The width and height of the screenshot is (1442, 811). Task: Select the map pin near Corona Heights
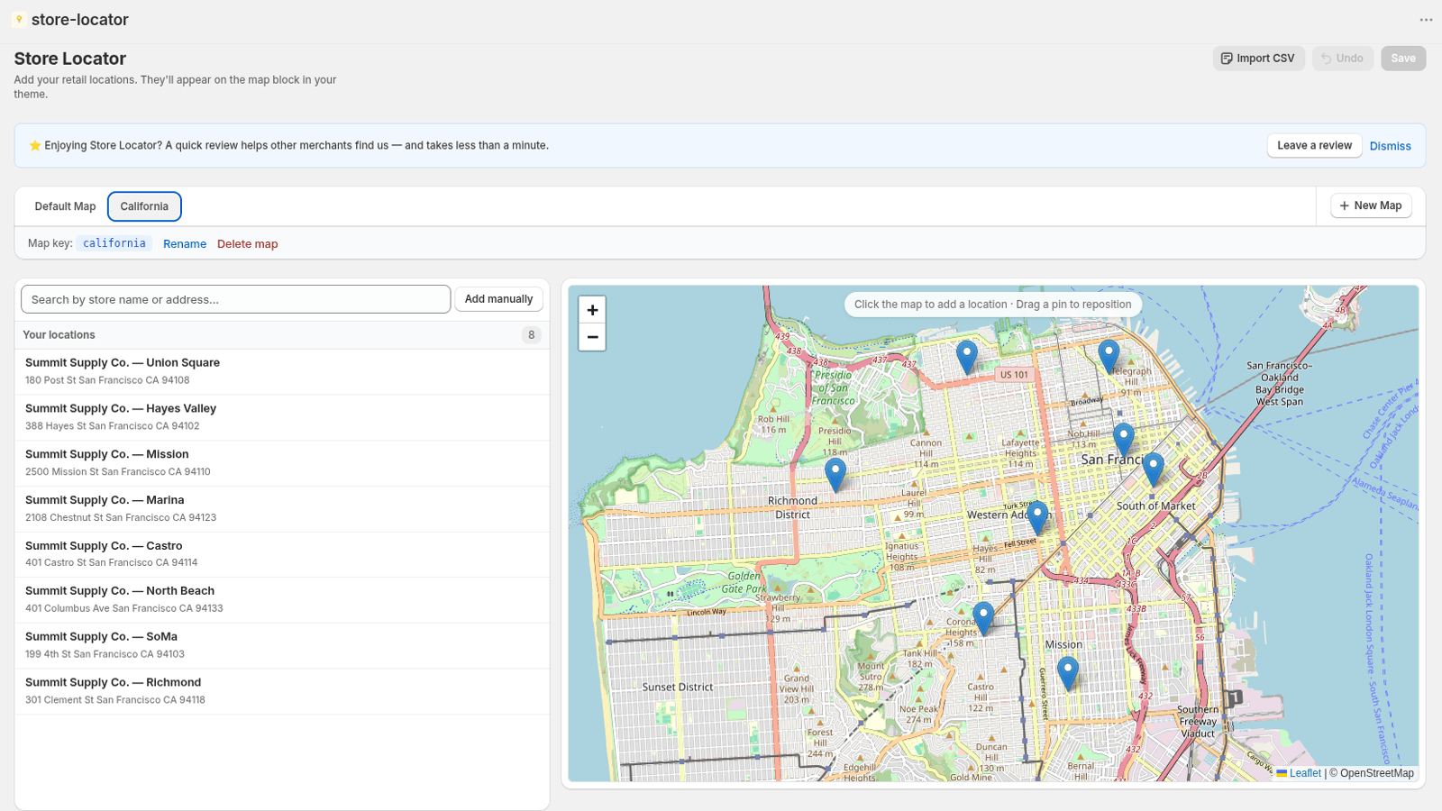pyautogui.click(x=983, y=619)
